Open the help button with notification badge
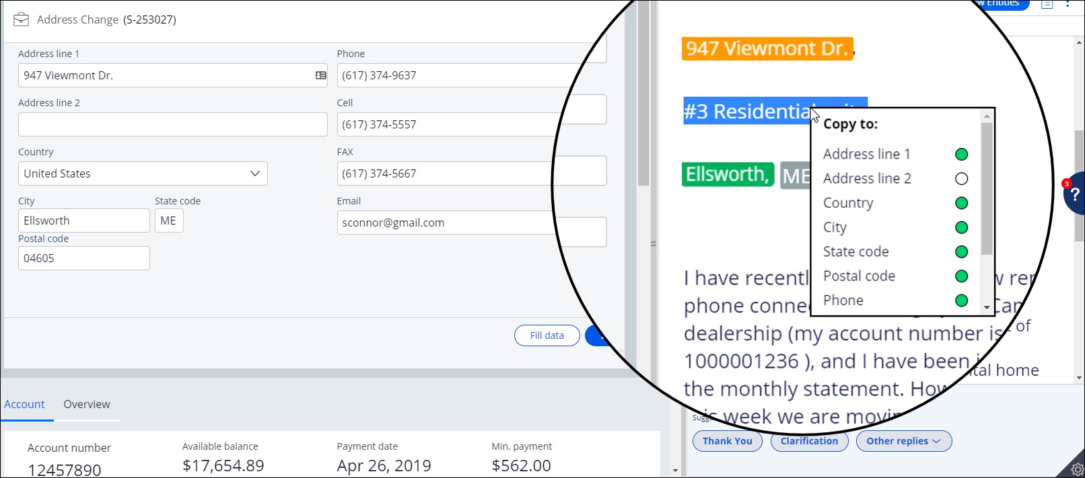Screen dimensions: 1085x478 [x=1074, y=194]
